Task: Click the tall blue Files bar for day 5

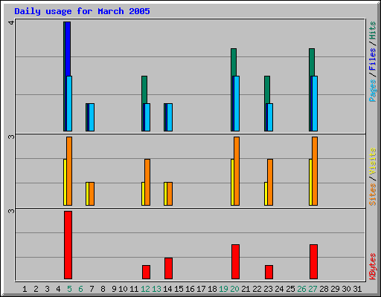Action: tap(68, 49)
